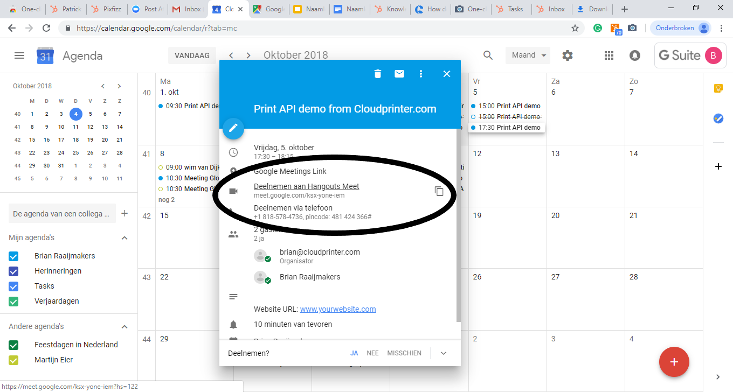
Task: Open event options three-dot menu
Action: tap(421, 74)
